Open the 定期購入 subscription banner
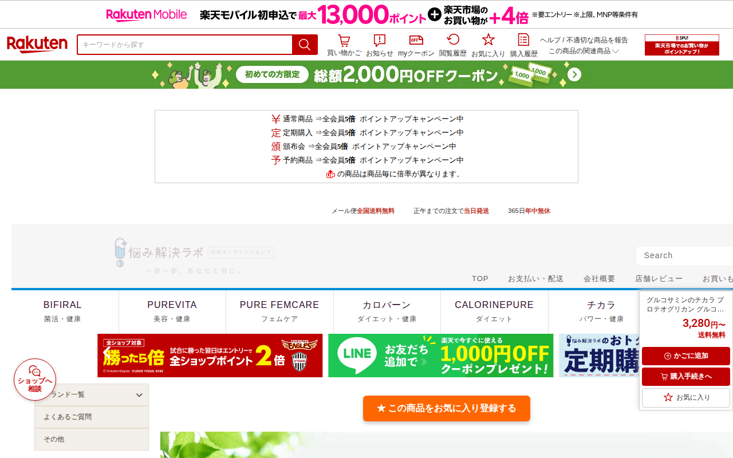The width and height of the screenshot is (733, 458). coord(599,356)
